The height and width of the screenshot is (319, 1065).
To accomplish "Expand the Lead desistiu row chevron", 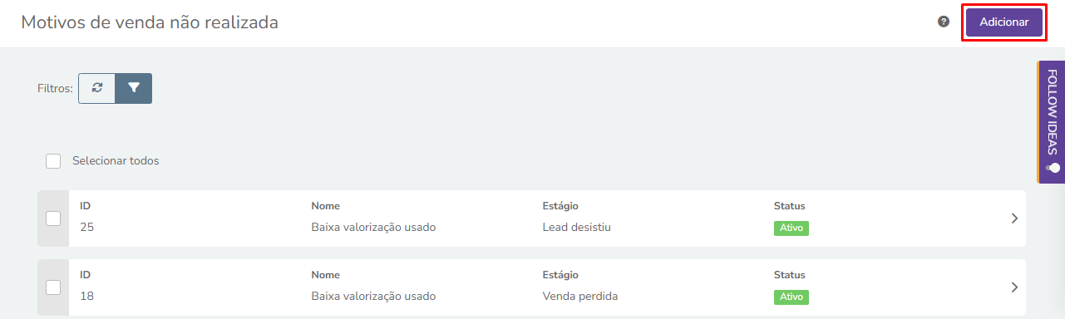I will [1013, 218].
